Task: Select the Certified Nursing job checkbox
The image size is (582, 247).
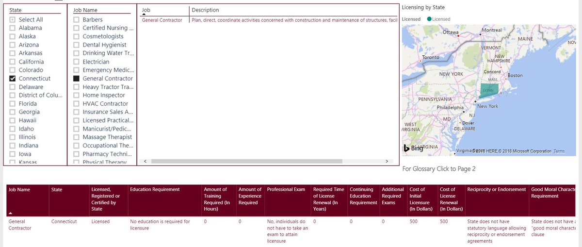Action: click(76, 28)
